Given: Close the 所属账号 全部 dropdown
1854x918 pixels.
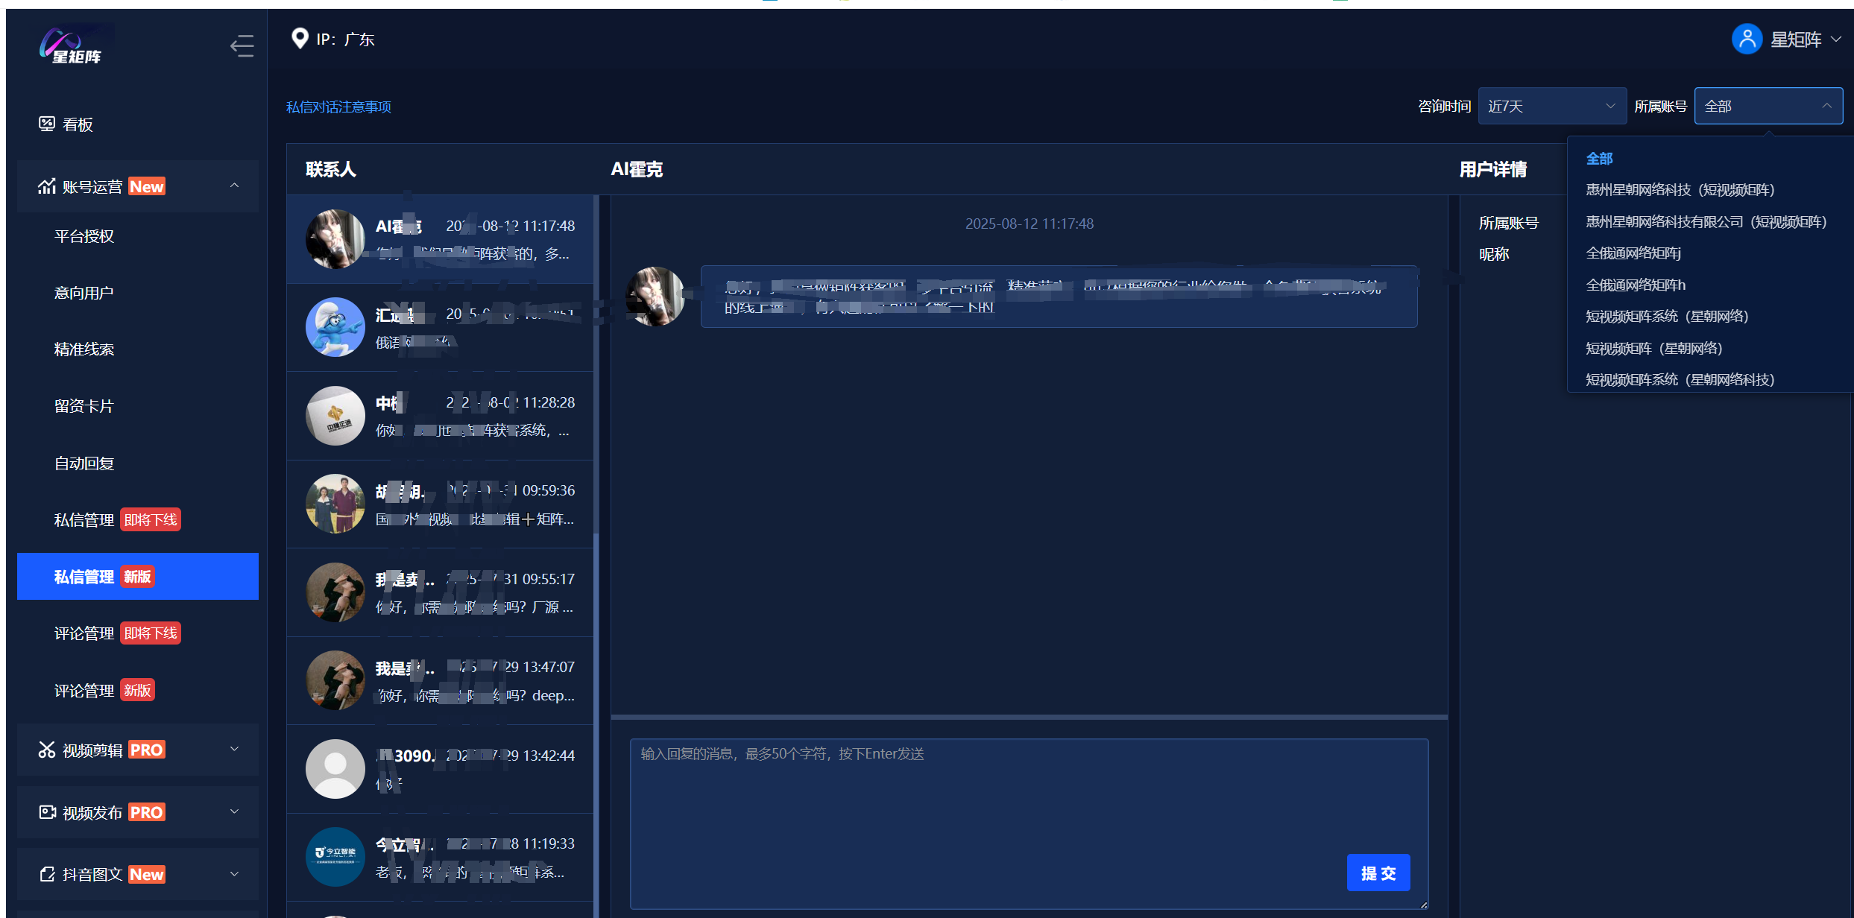Looking at the screenshot, I should click(1768, 106).
